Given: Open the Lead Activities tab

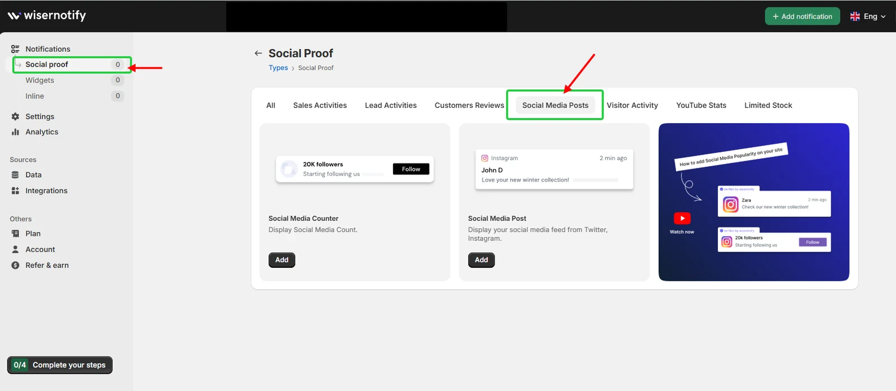Looking at the screenshot, I should tap(391, 105).
